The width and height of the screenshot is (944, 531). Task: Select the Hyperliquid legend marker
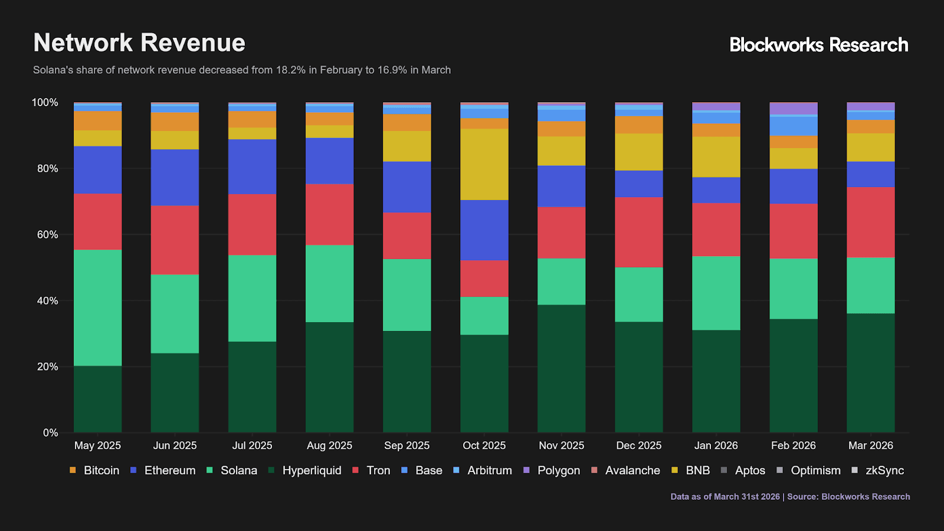[x=271, y=470]
